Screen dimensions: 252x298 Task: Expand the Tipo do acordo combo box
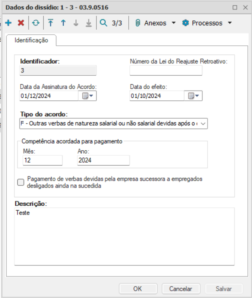tap(203, 124)
